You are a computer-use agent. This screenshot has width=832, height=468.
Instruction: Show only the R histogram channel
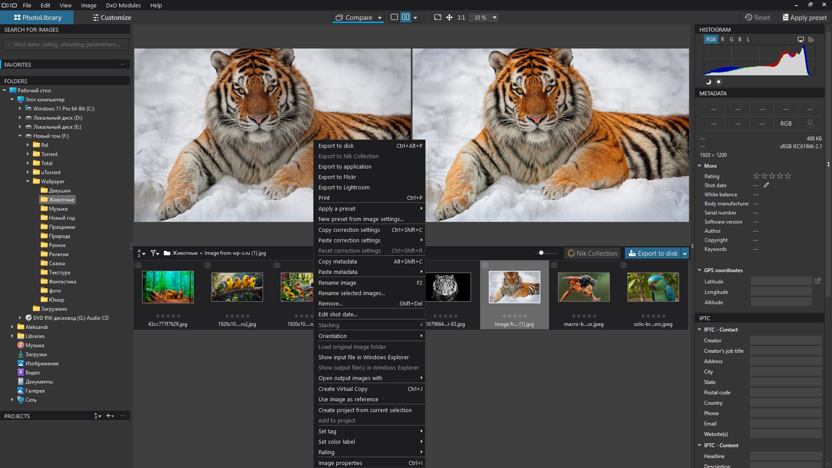(x=722, y=39)
